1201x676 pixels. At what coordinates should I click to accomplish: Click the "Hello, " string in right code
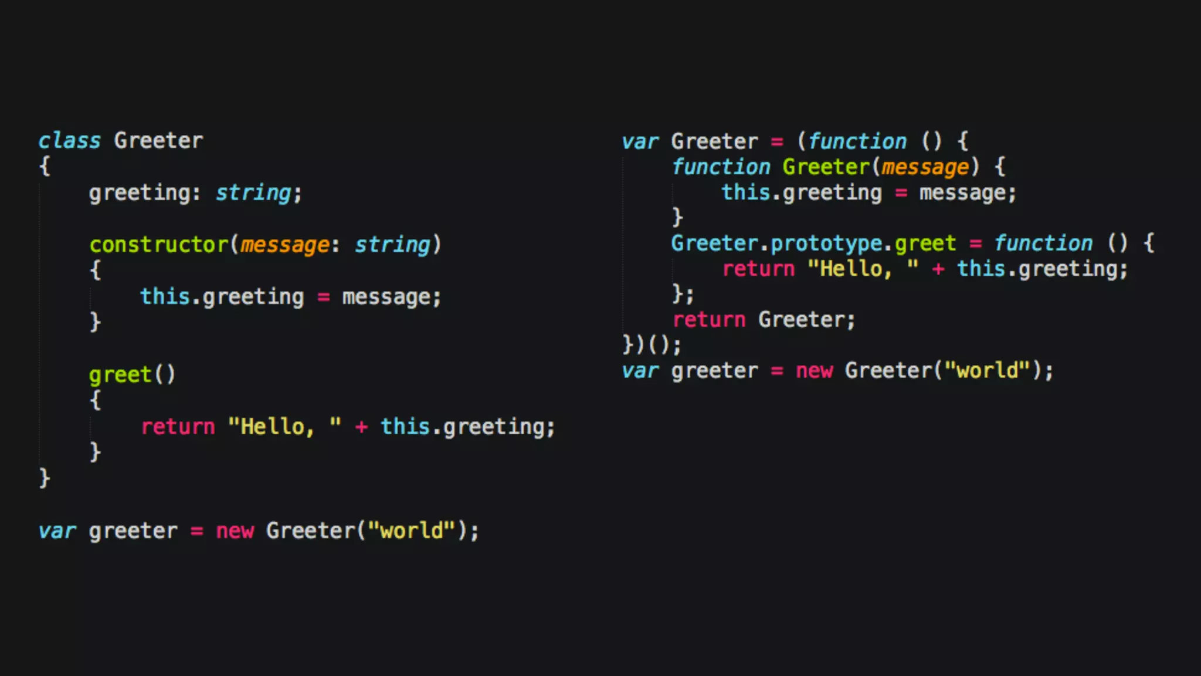coord(863,269)
